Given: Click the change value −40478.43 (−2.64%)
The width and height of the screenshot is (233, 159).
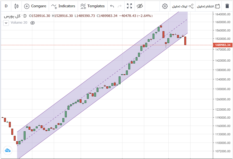Looking at the screenshot, I should [x=136, y=16].
